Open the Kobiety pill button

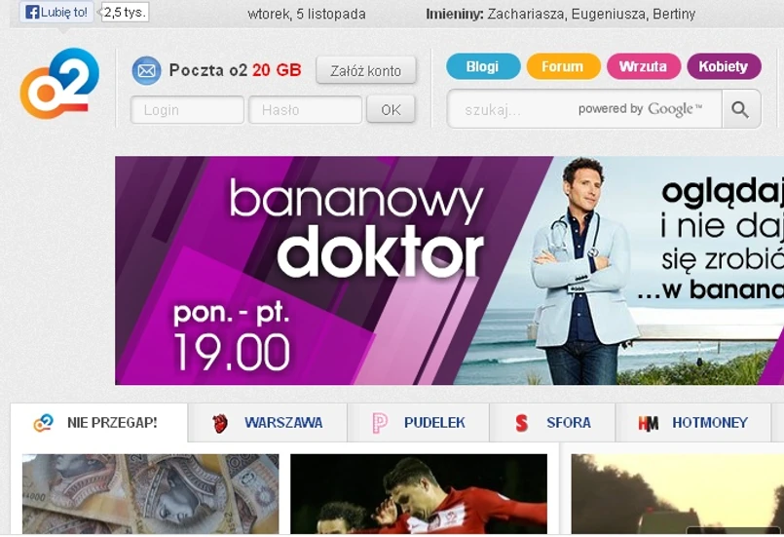pyautogui.click(x=724, y=66)
